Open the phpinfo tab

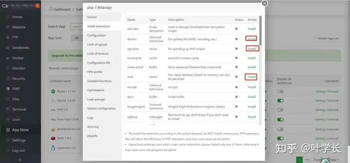(x=92, y=136)
